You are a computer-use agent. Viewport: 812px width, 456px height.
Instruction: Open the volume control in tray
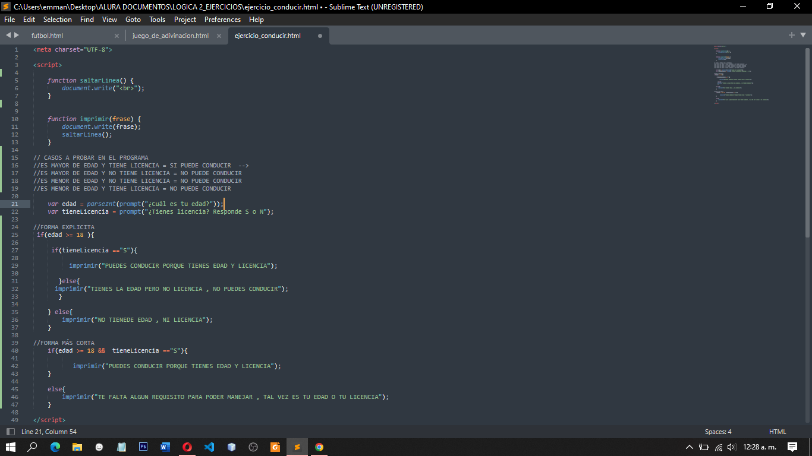[732, 447]
